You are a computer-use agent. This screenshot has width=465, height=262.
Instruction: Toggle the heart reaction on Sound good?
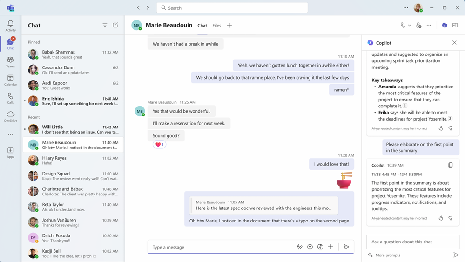pyautogui.click(x=159, y=145)
